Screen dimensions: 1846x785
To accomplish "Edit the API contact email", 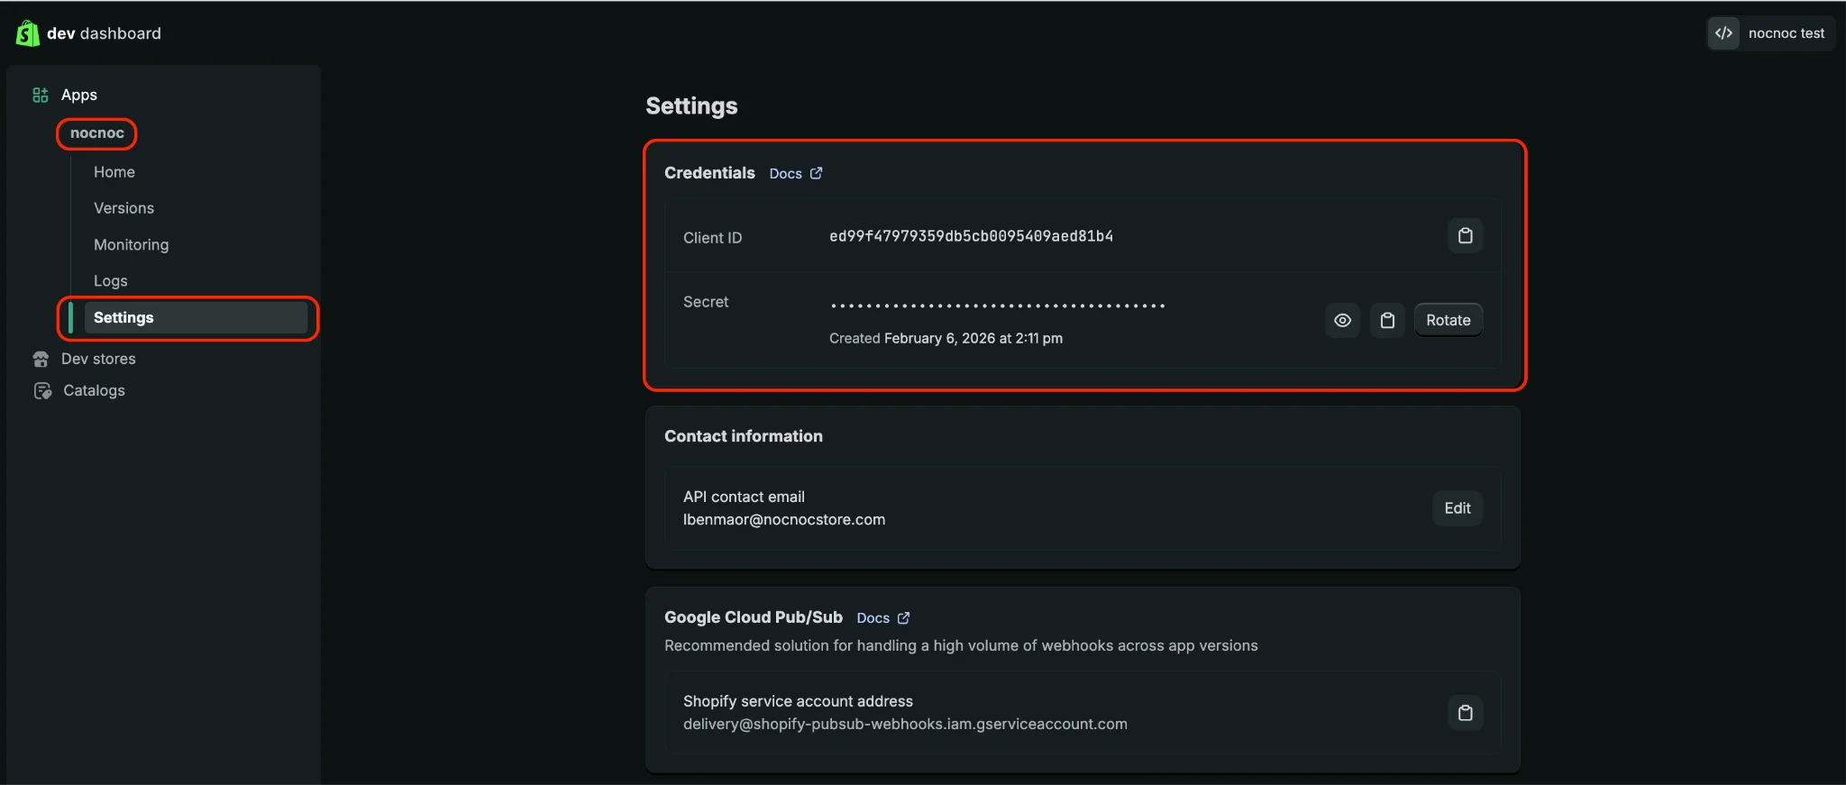I will click(1457, 508).
